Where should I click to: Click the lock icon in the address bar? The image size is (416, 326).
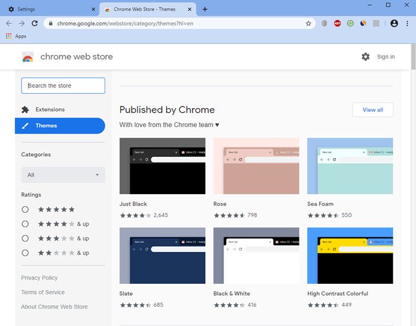tap(51, 23)
